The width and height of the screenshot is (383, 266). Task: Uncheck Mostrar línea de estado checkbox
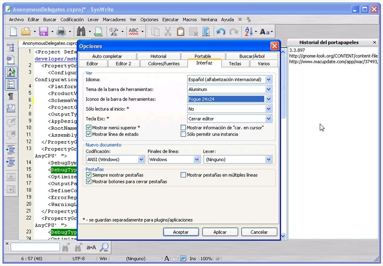pyautogui.click(x=89, y=134)
